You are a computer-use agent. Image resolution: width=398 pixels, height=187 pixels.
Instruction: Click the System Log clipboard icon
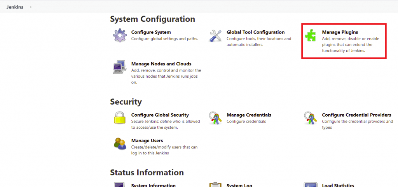pyautogui.click(x=215, y=184)
